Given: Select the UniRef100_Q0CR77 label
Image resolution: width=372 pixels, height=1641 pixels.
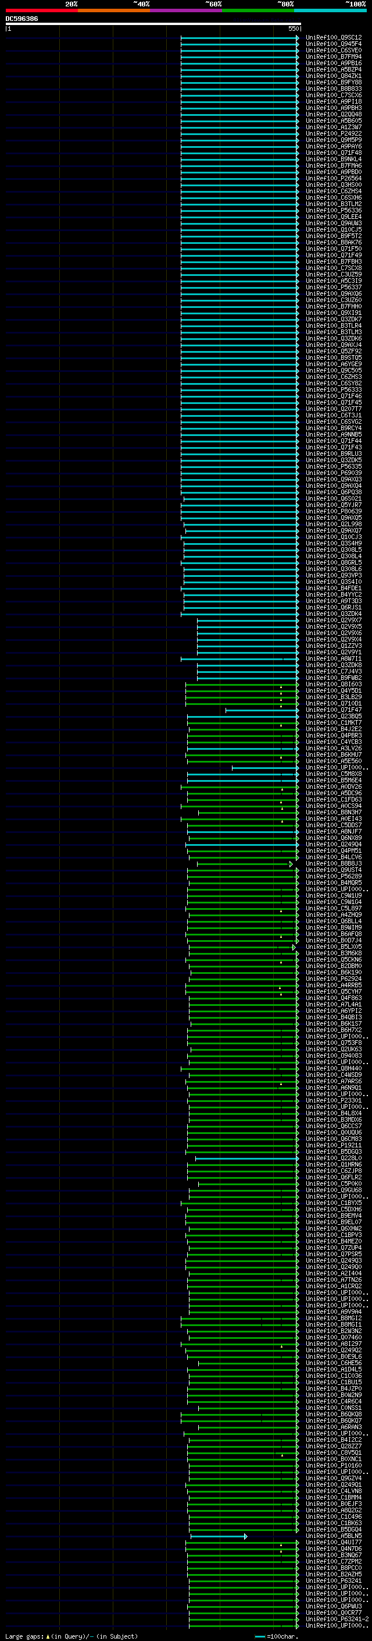Looking at the screenshot, I should tap(334, 1613).
